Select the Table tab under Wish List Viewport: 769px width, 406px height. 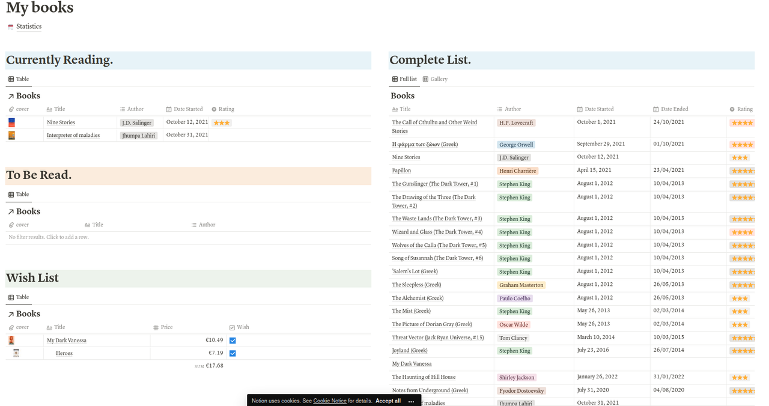pyautogui.click(x=19, y=297)
